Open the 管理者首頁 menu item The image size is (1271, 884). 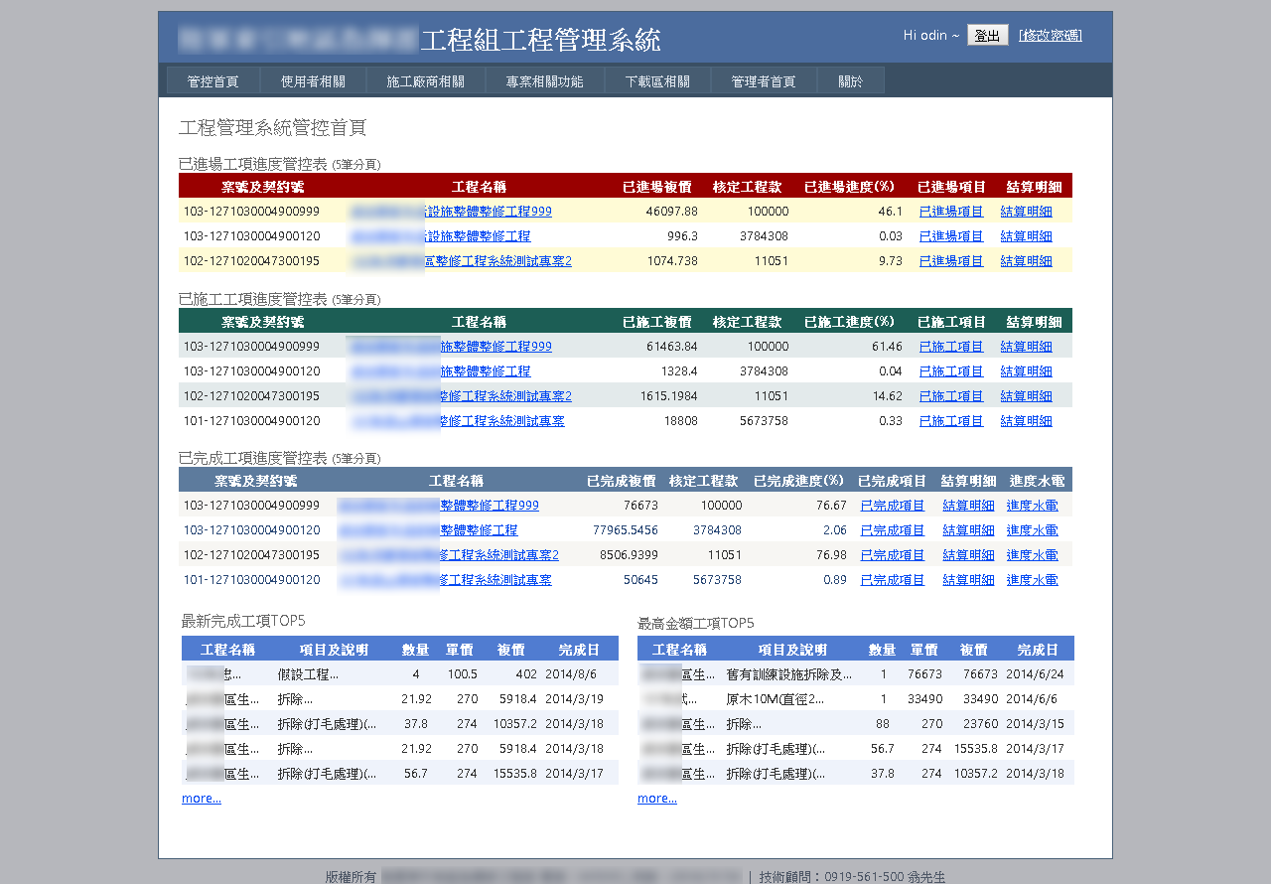pos(764,81)
